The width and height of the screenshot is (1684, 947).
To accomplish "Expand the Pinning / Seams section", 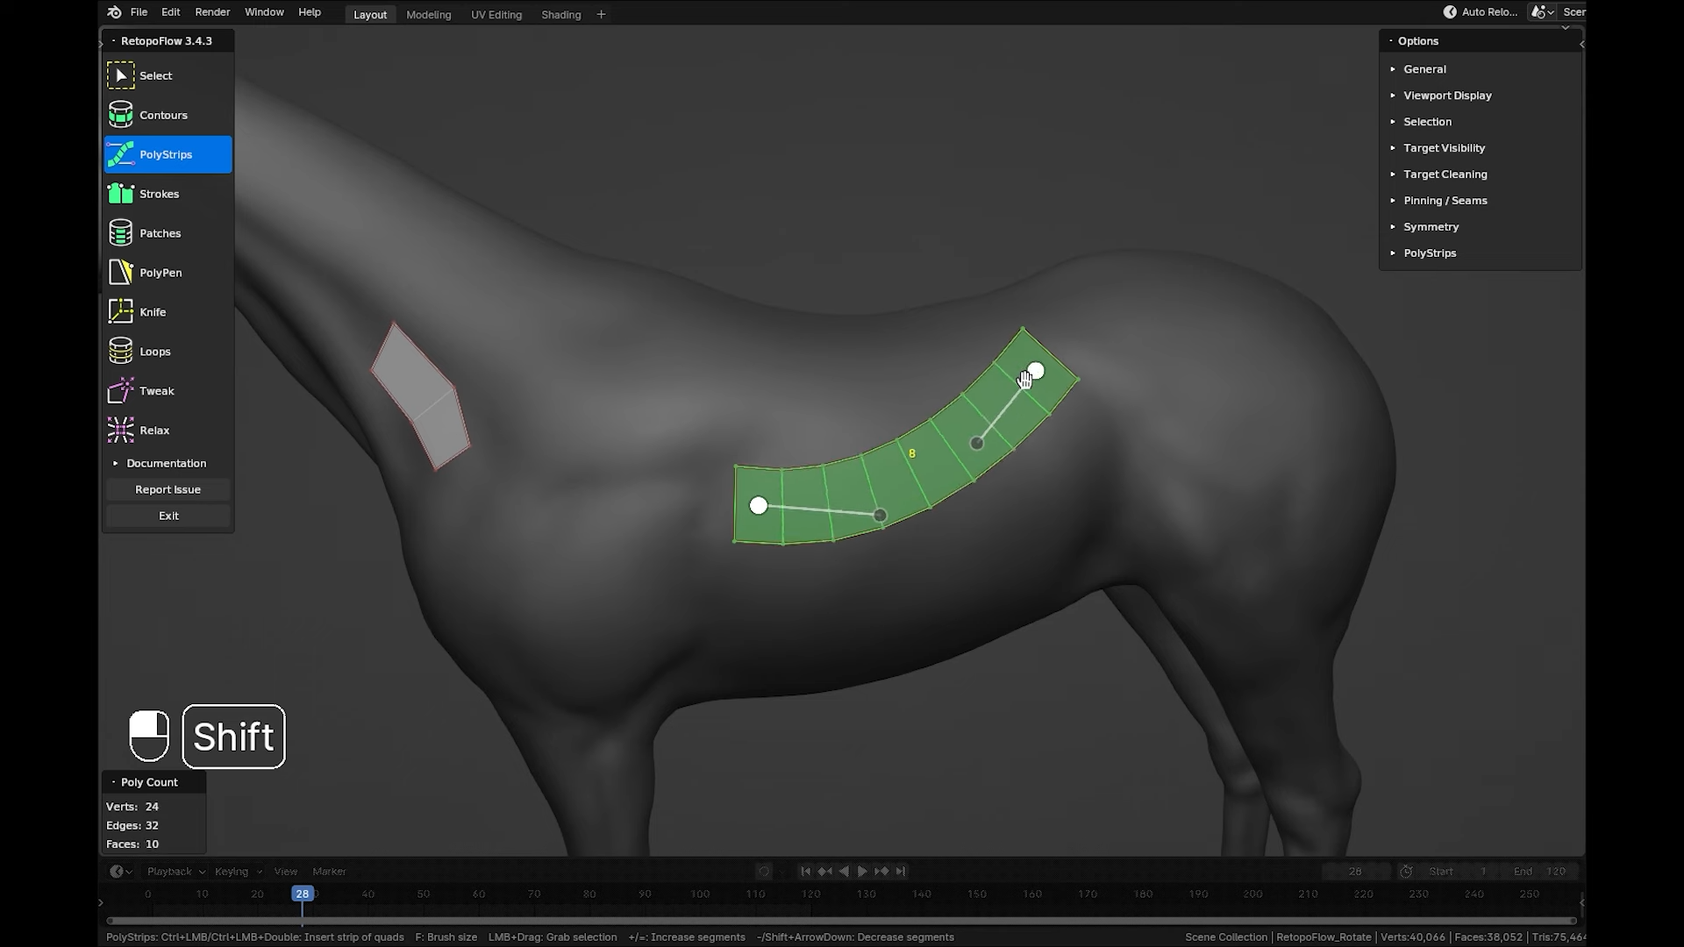I will pyautogui.click(x=1445, y=200).
